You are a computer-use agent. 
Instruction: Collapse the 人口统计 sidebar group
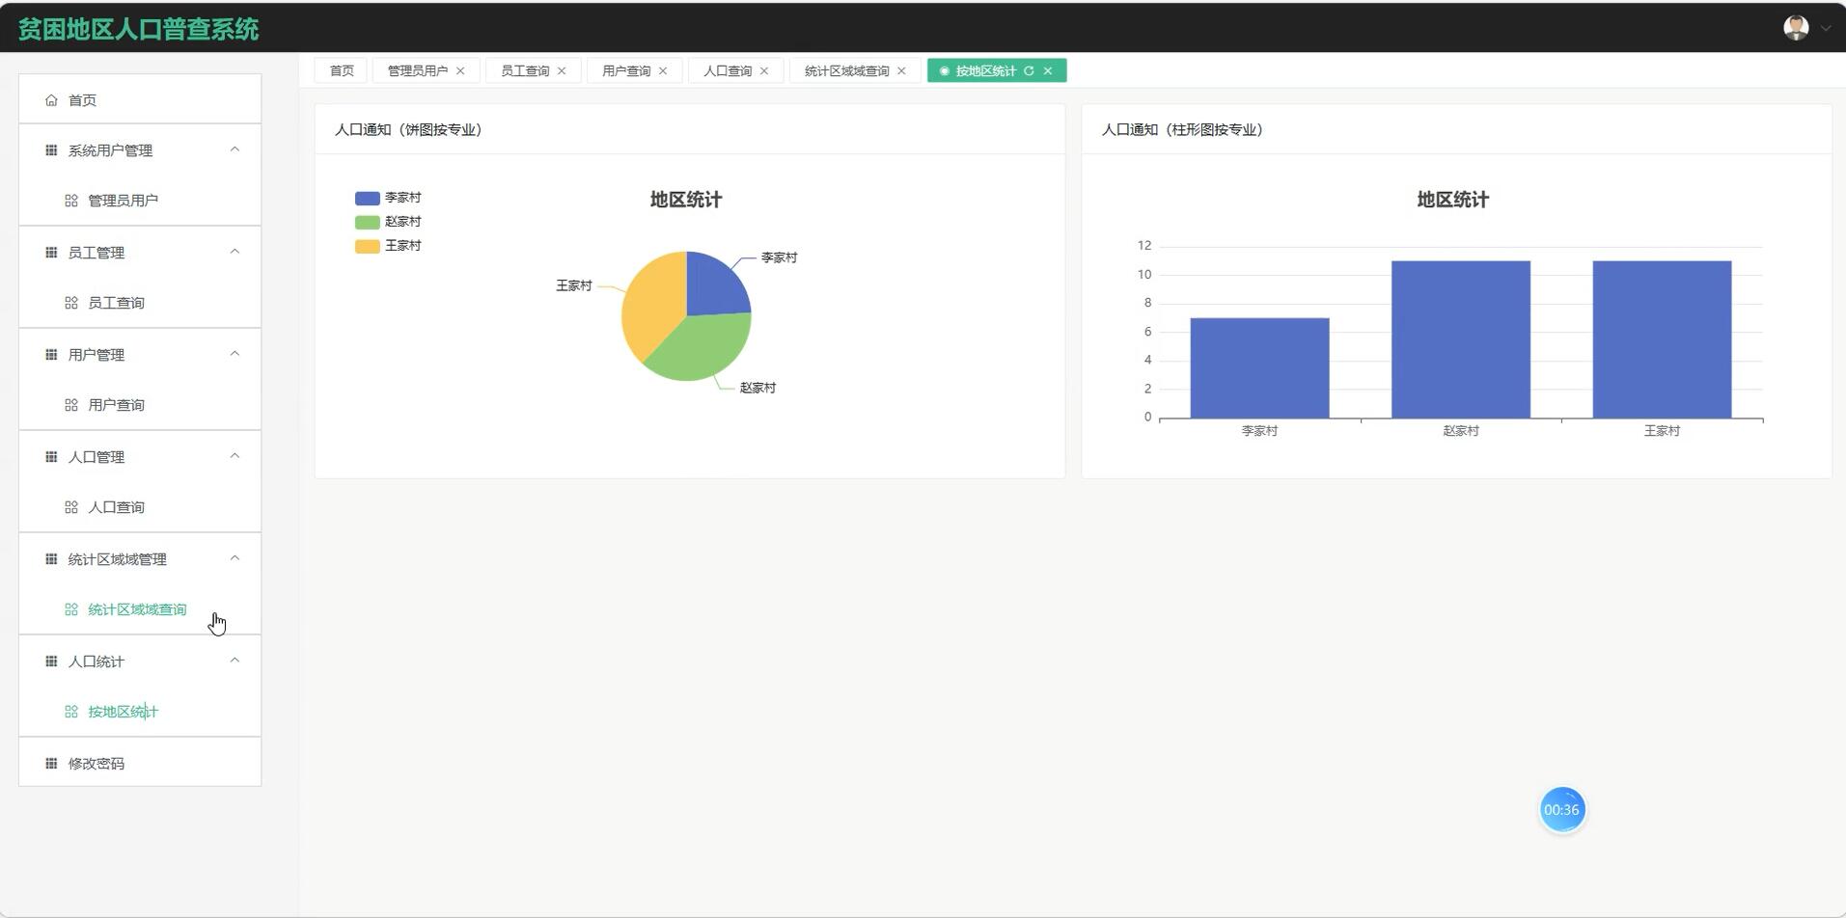tap(234, 660)
